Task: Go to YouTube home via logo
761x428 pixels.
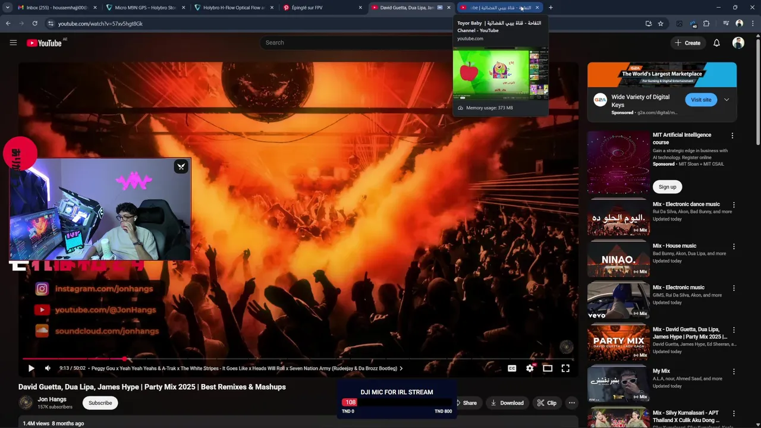Action: [44, 43]
